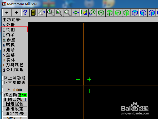Set side graphics view, fourth green cube
Viewport: 158px width, 119px height.
tap(126, 13)
